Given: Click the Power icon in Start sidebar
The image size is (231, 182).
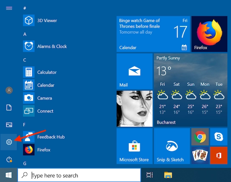Looking at the screenshot, I should click(x=9, y=159).
